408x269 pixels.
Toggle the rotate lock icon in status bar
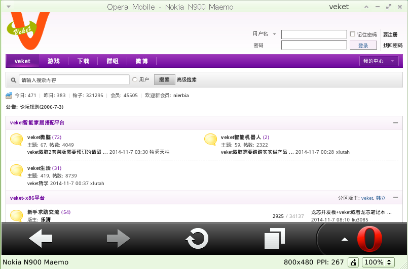click(353, 262)
